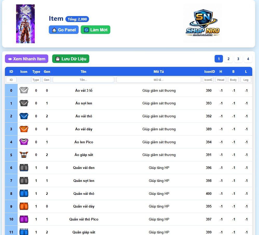Image resolution: width=259 pixels, height=235 pixels.
Task: Click the name Áo len Pico
Action: 84,142
